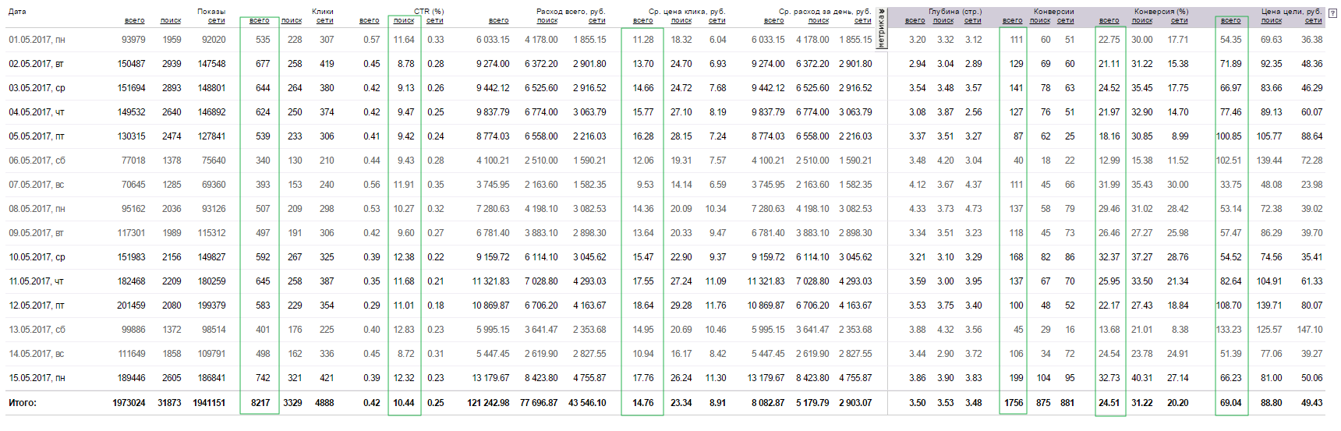
Task: Click goal price 133.23 for 13.05.2017
Action: [x=1229, y=330]
